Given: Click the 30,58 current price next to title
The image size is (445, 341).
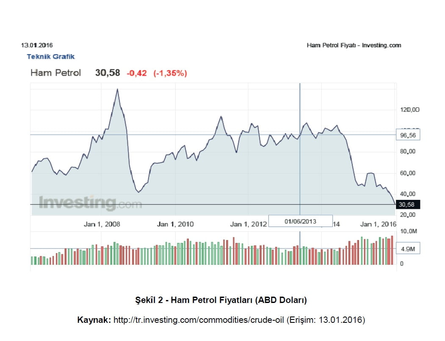Looking at the screenshot, I should (108, 73).
